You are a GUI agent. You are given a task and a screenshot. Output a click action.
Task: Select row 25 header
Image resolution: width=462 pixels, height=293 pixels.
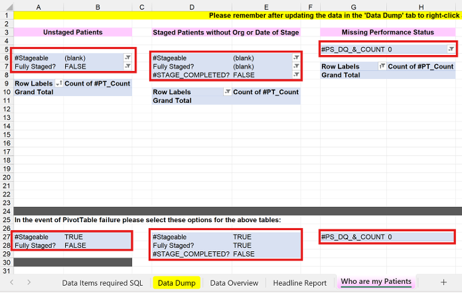click(x=7, y=220)
